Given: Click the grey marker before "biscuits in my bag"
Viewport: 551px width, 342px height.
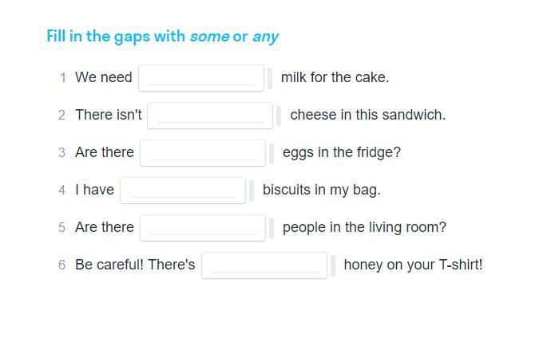Looking at the screenshot, I should tap(252, 191).
